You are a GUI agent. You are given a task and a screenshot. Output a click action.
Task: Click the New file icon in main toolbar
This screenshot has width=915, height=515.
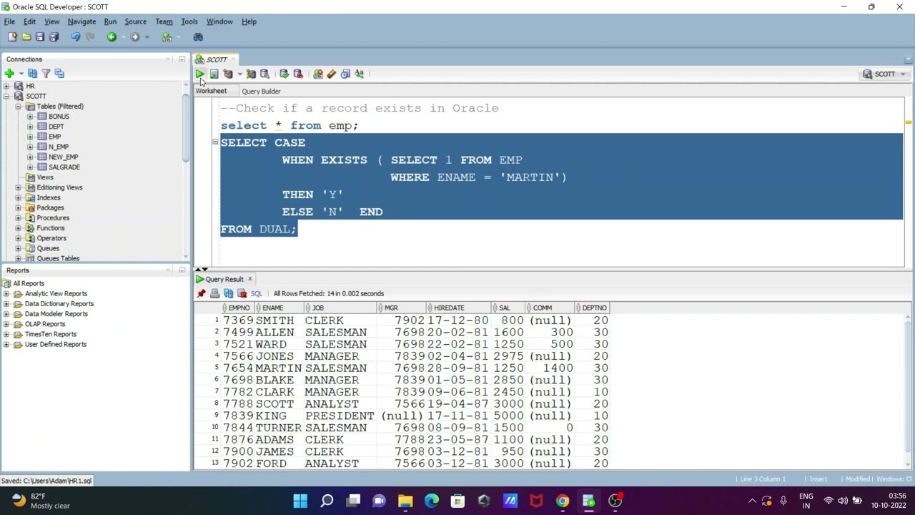point(12,37)
